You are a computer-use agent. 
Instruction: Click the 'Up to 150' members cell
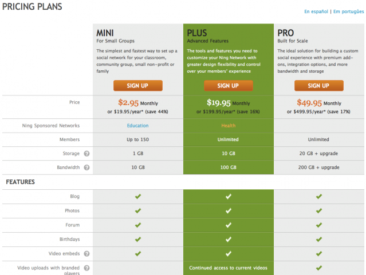point(137,140)
